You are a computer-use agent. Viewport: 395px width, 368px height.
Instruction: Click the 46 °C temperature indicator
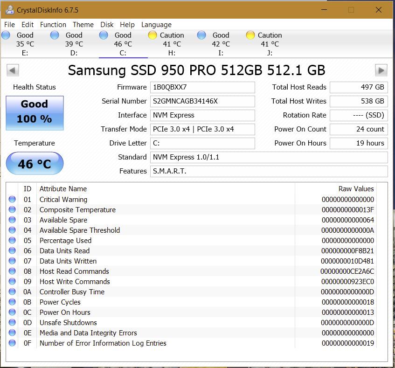click(35, 164)
